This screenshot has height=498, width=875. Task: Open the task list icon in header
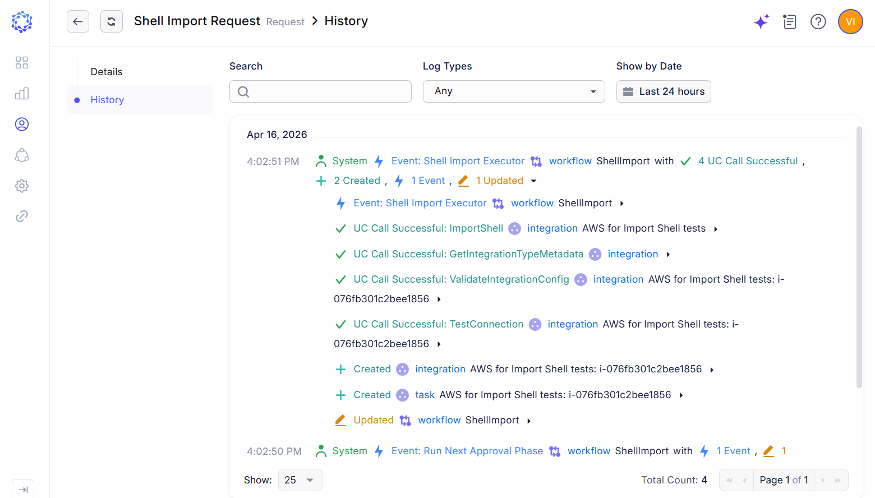790,22
